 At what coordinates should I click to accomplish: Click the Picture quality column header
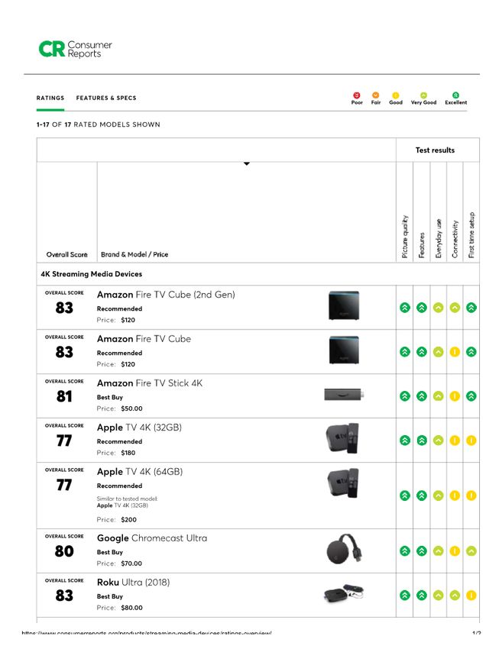[x=405, y=237]
